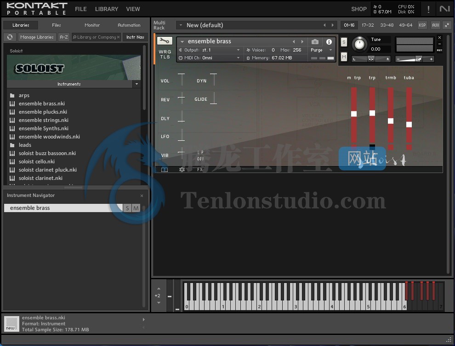Open the LIBRARY menu
The width and height of the screenshot is (455, 346).
(107, 9)
